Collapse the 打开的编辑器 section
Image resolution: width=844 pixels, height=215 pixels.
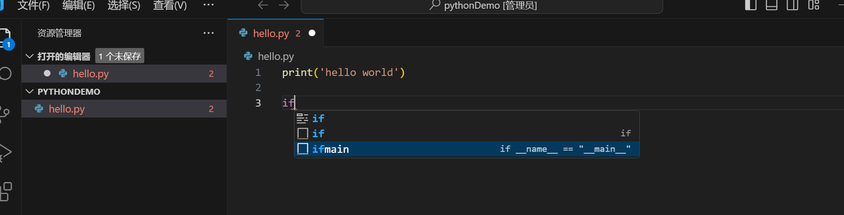click(30, 56)
